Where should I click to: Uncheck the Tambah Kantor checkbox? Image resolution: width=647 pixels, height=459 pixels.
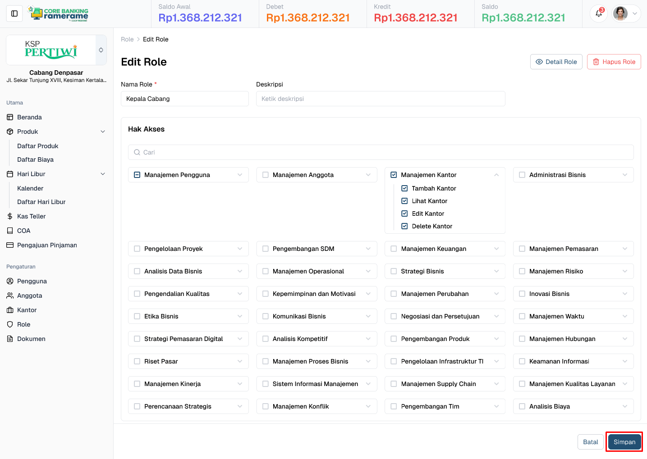pos(404,188)
